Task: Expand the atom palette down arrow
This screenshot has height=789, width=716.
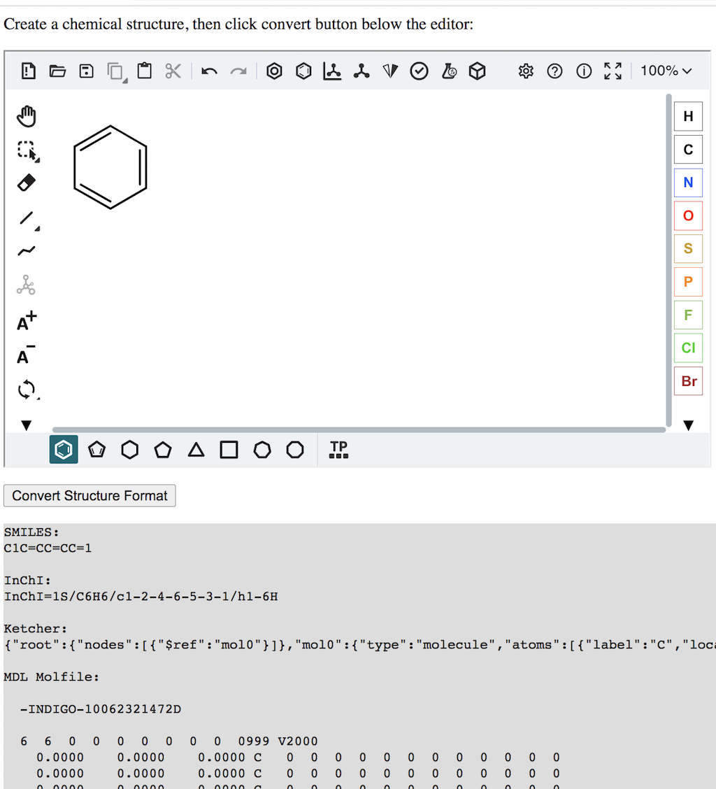Action: pyautogui.click(x=688, y=425)
